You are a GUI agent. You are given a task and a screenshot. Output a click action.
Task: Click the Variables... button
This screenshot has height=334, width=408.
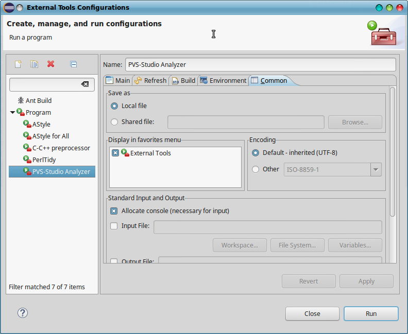click(x=355, y=245)
